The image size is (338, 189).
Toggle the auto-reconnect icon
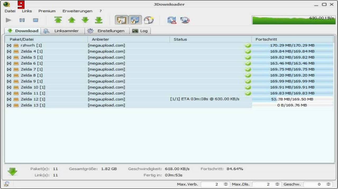coord(135,20)
